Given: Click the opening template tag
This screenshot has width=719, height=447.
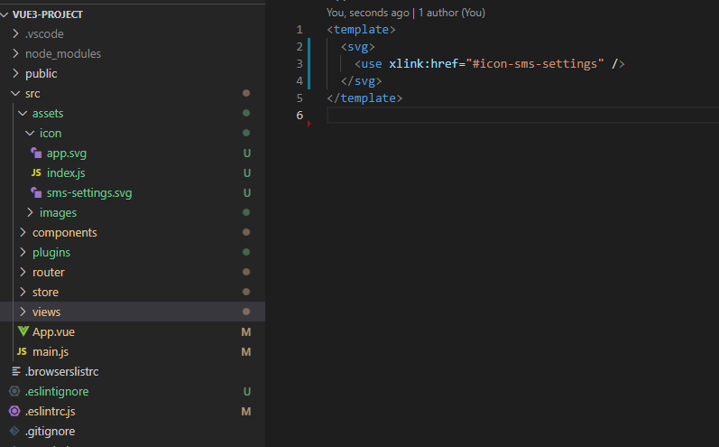Looking at the screenshot, I should click(361, 30).
